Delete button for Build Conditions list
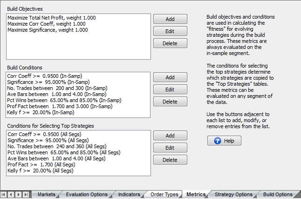 [x=170, y=102]
